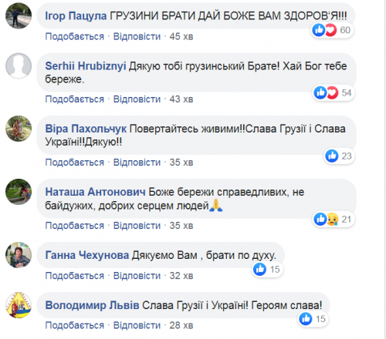Open the like reaction on Віра Пахольчук's comment
Screen dimensions: 386x339
pos(332,156)
